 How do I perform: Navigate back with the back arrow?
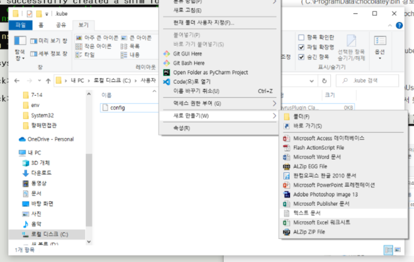(17, 81)
